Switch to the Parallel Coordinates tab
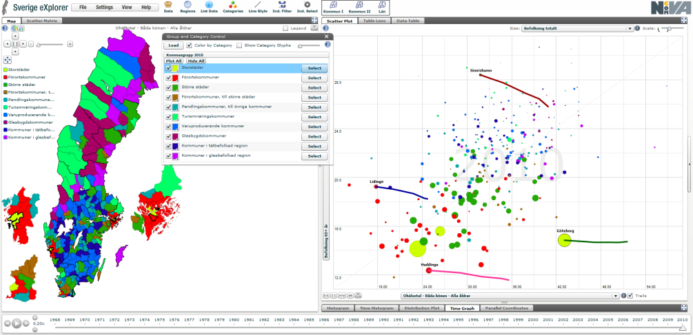Viewport: 693px width, 335px height. pos(507,308)
